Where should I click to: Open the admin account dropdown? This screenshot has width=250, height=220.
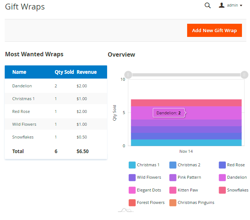coord(234,5)
